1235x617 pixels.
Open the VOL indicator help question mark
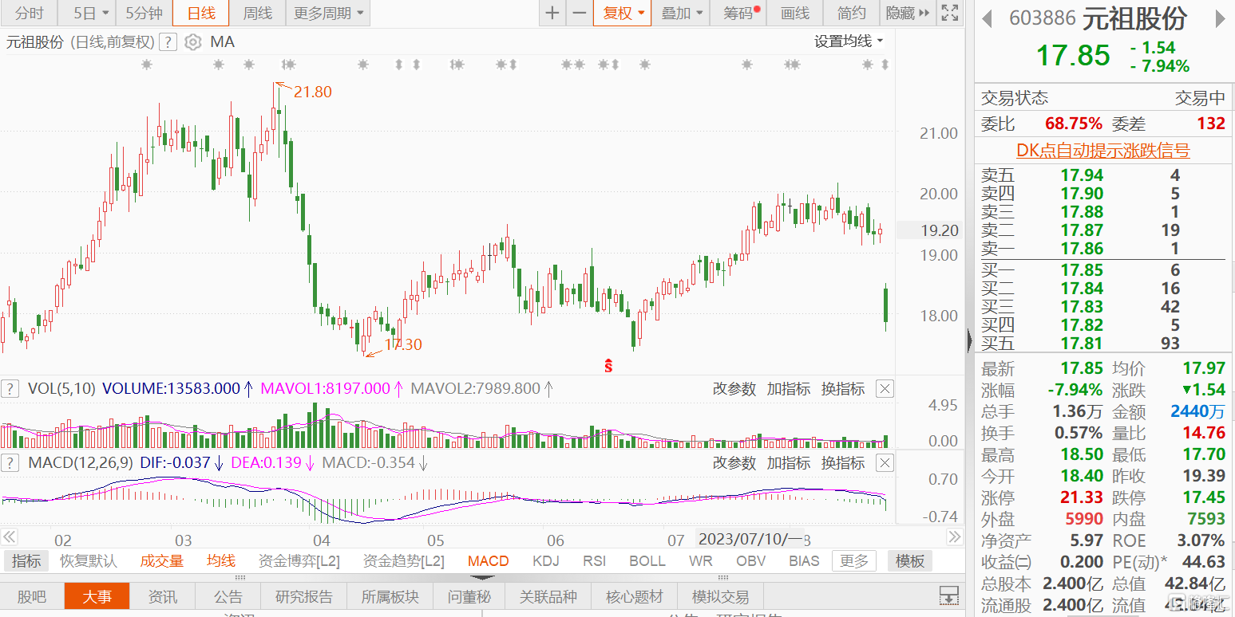pyautogui.click(x=10, y=389)
